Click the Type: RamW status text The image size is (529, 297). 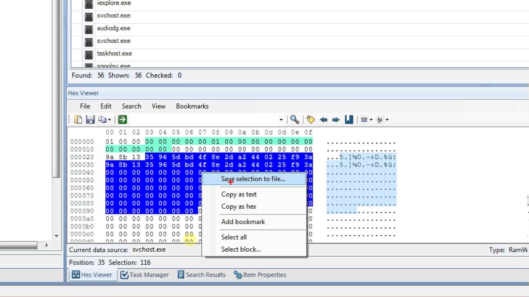508,250
